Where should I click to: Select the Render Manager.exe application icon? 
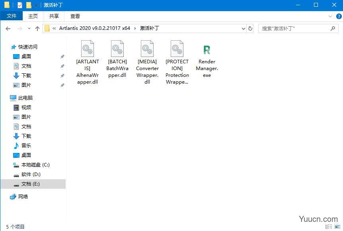click(x=207, y=50)
